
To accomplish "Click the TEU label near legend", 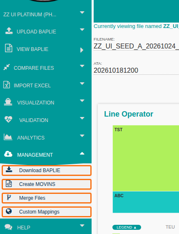I will click(x=170, y=227).
